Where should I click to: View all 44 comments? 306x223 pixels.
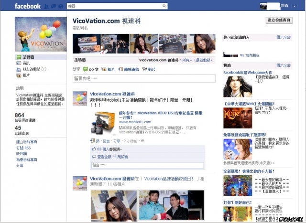(x=112, y=157)
